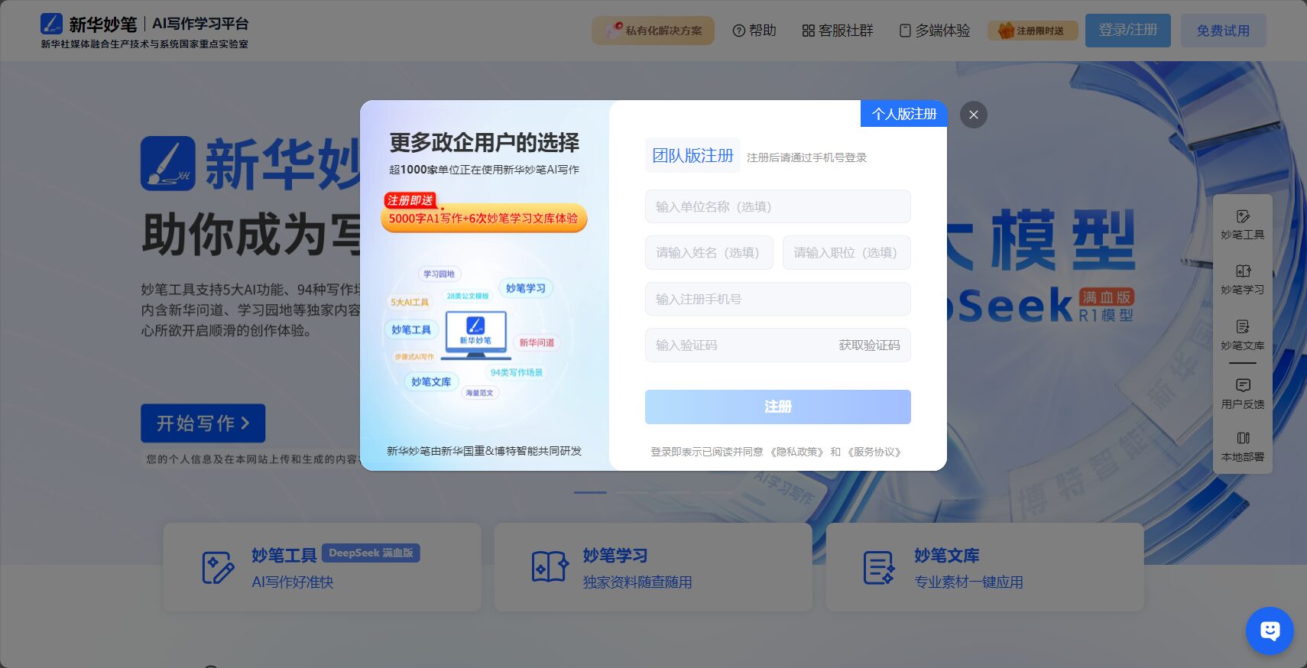
Task: Click the 5大AI工具 bubble label
Action: point(410,302)
